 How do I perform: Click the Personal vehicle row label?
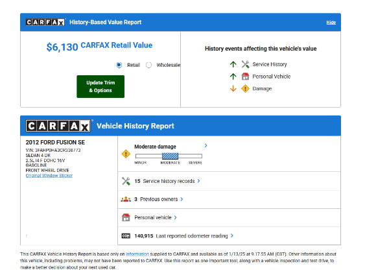(x=153, y=217)
